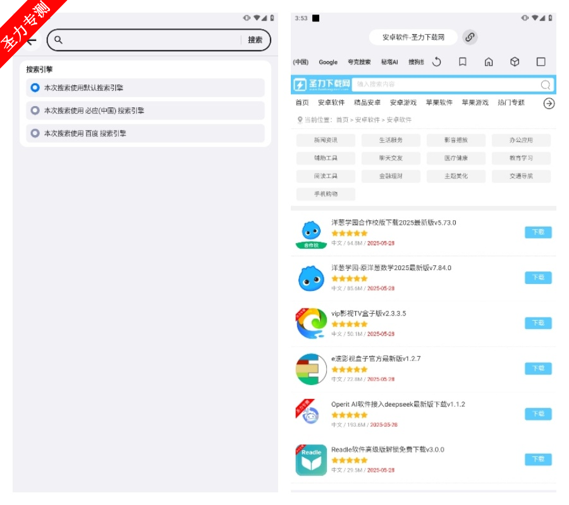Choose the 办公应用 category
Screen dimensions: 569x505
coord(521,140)
